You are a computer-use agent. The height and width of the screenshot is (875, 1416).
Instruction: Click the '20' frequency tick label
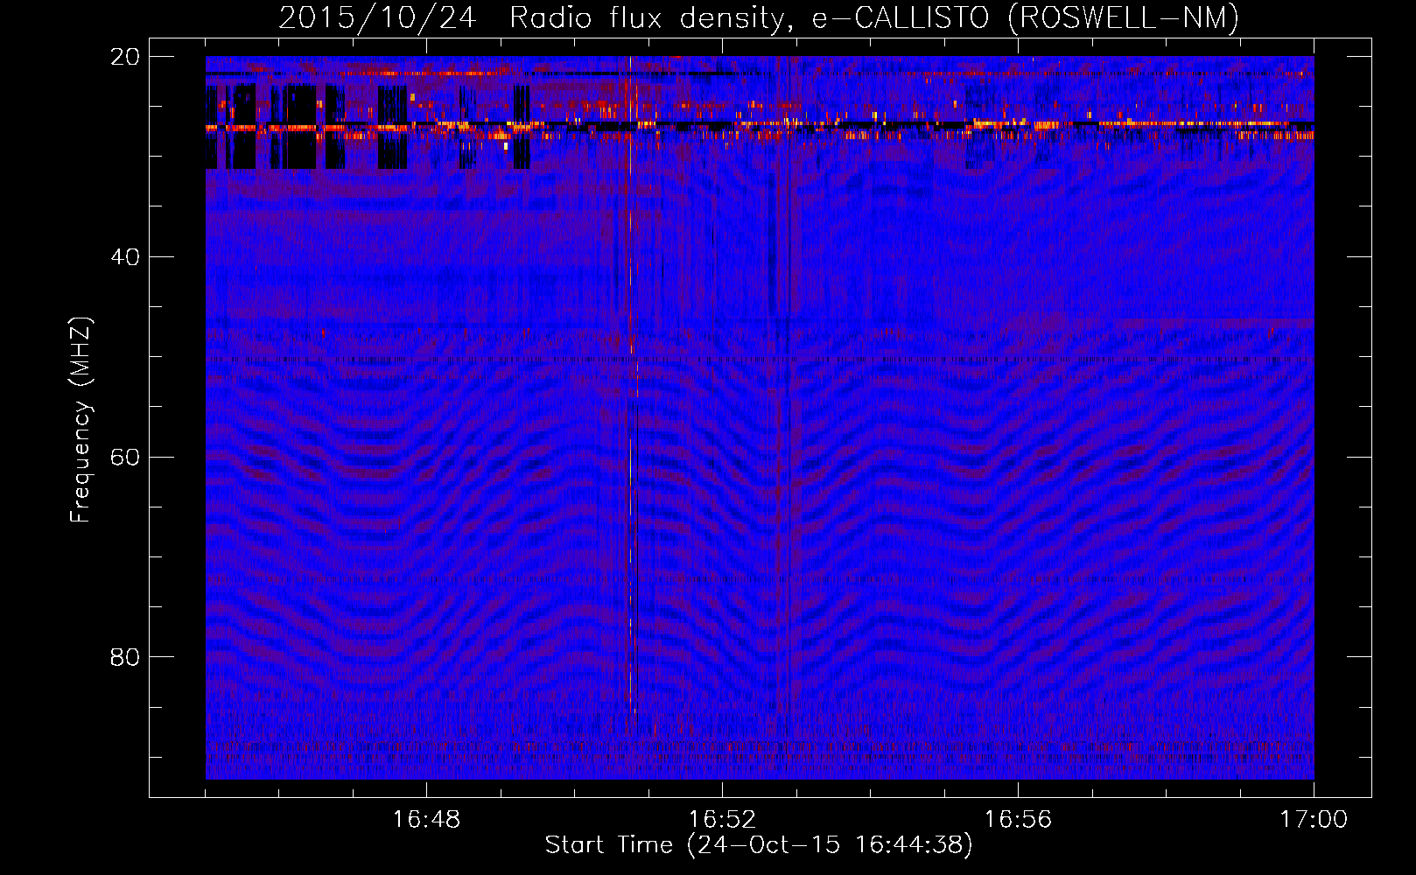(x=125, y=57)
